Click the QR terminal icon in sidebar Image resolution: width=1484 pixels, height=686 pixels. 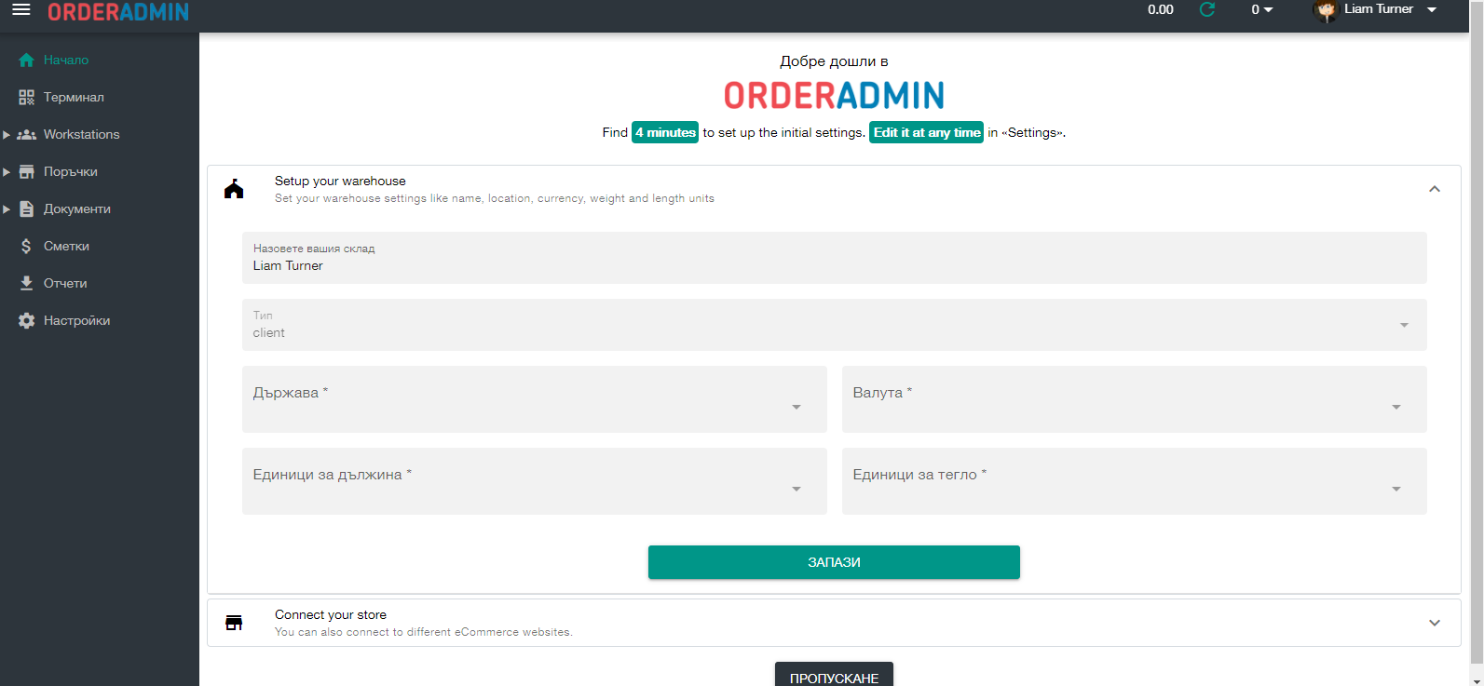click(26, 97)
